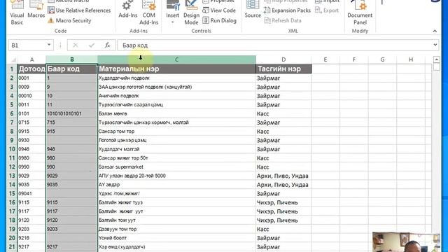Screen dimensions: 448x252
Task: Toggle Design Mode
Action: (191, 13)
